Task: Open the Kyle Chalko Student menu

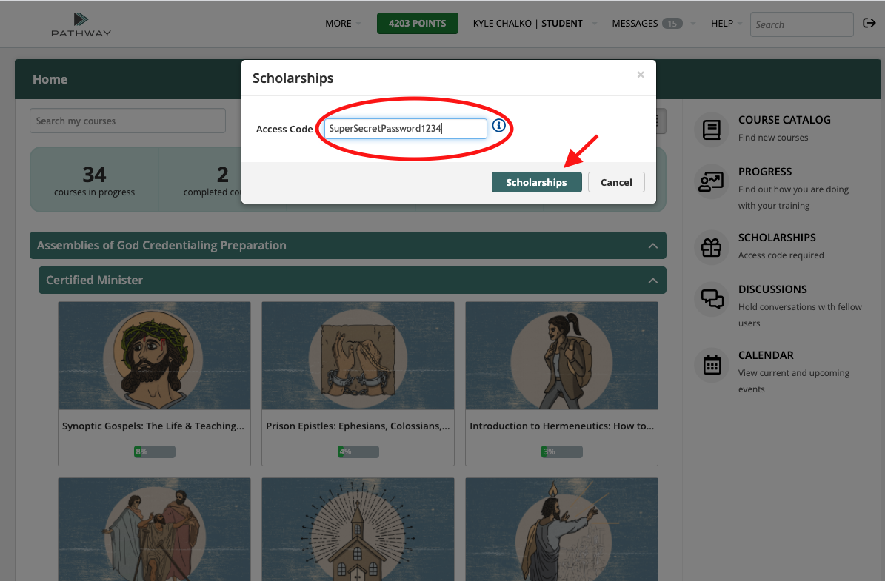Action: point(535,24)
